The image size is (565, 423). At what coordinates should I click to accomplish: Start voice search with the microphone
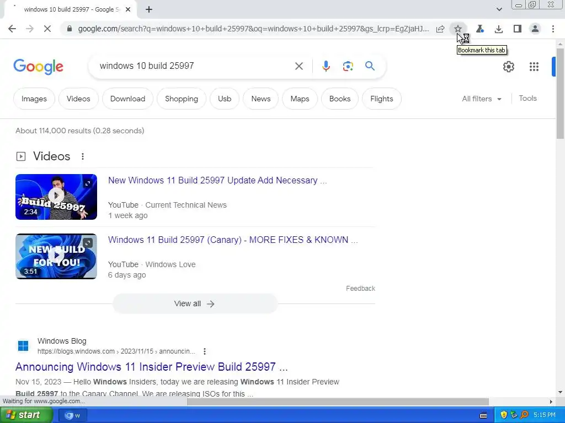(x=326, y=66)
